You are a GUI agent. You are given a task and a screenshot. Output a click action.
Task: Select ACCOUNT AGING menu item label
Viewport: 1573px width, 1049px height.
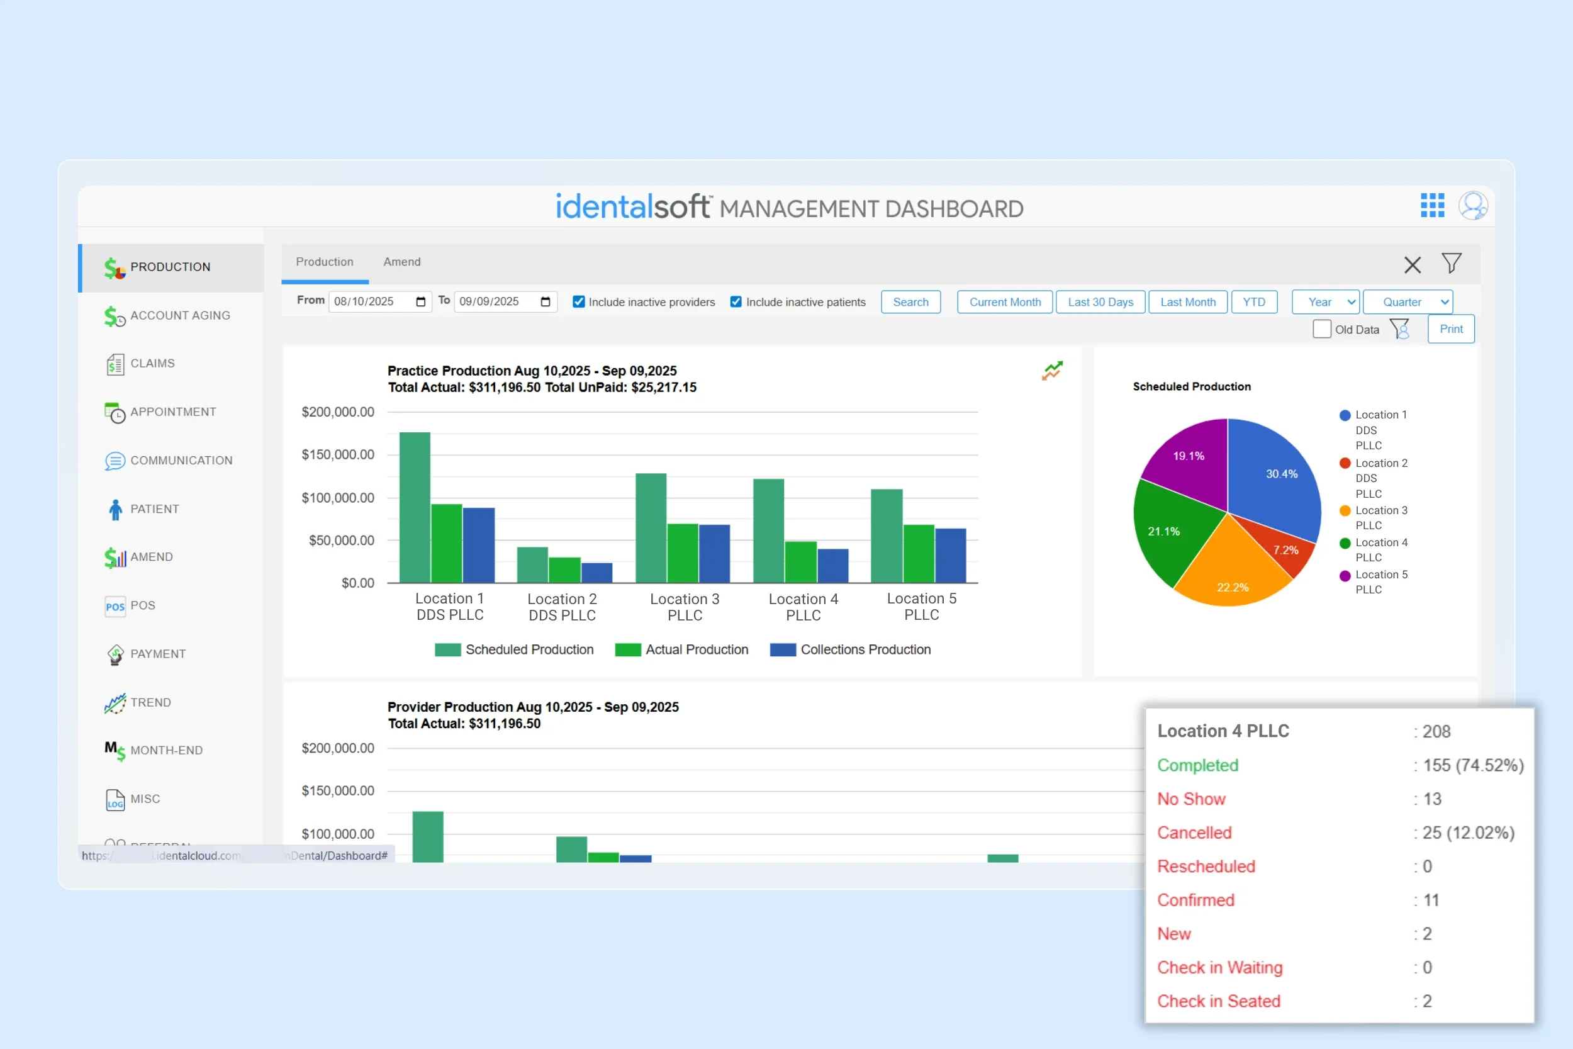[180, 315]
